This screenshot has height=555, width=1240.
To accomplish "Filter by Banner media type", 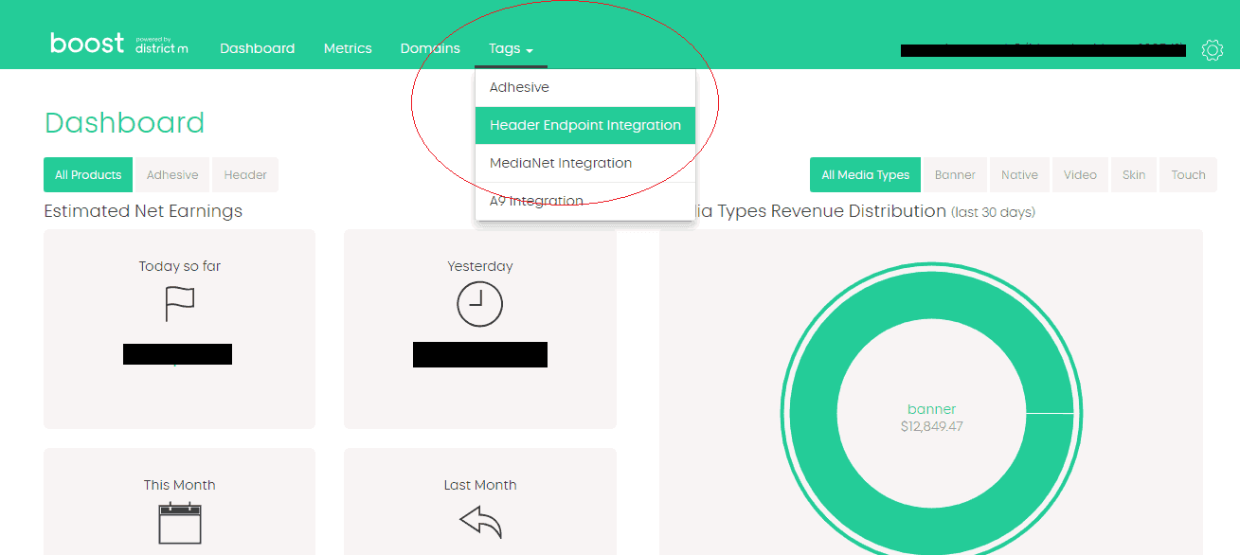I will (955, 175).
